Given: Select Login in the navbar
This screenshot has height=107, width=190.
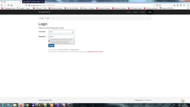Looking at the screenshot, I should (x=150, y=12).
